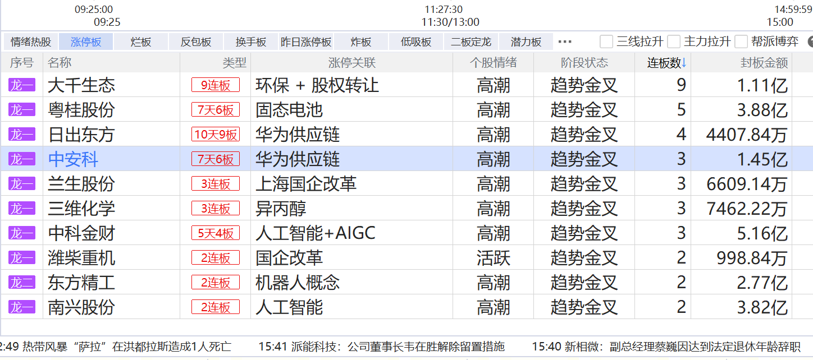Select the 涨停板 tab

[86, 41]
